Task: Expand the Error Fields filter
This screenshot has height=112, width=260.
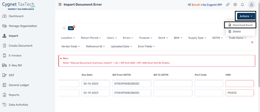Action: click(x=146, y=46)
